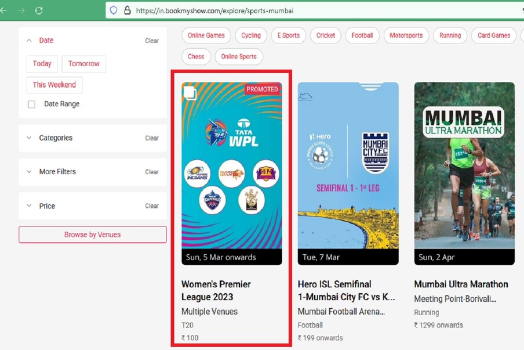The image size is (524, 350).
Task: Click the PROMOTED badge on WPL poster
Action: (263, 89)
